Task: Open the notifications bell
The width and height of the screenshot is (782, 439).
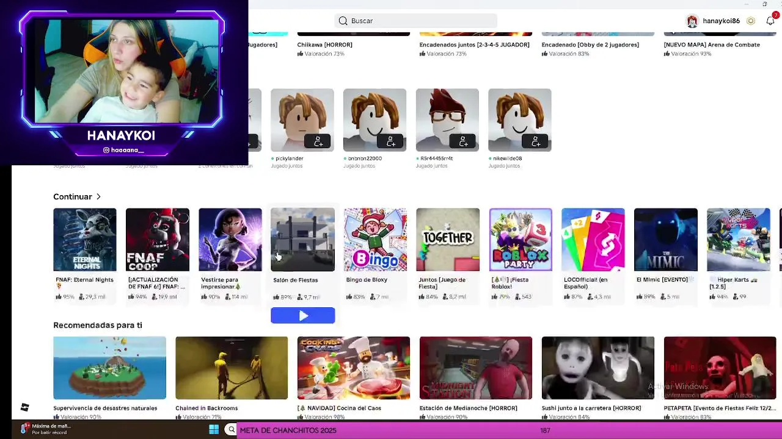Action: pos(770,21)
